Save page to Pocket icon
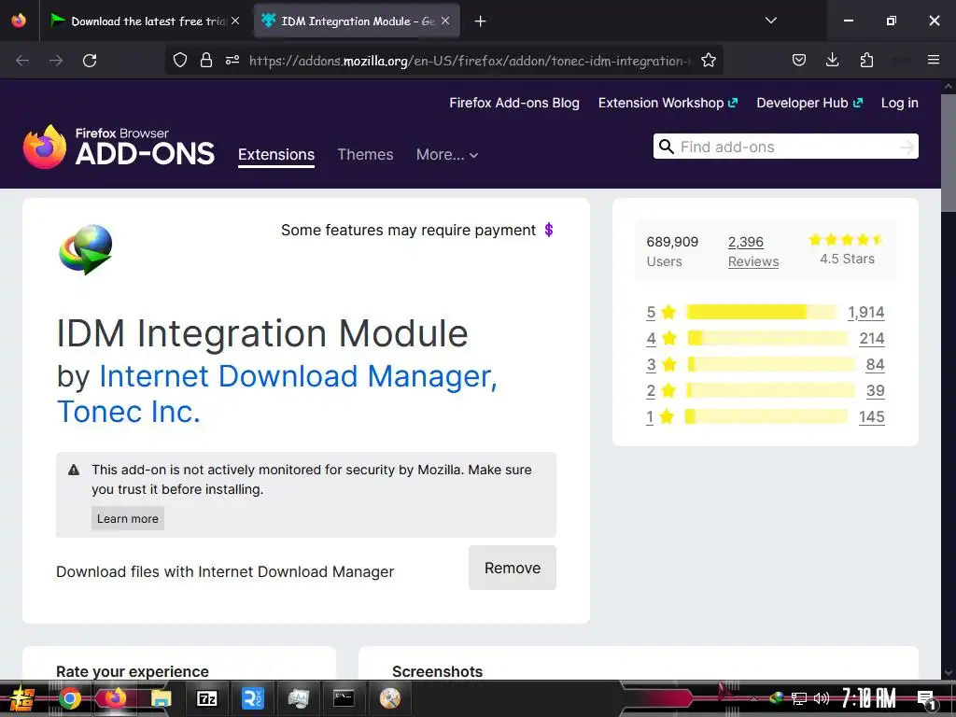 tap(799, 60)
